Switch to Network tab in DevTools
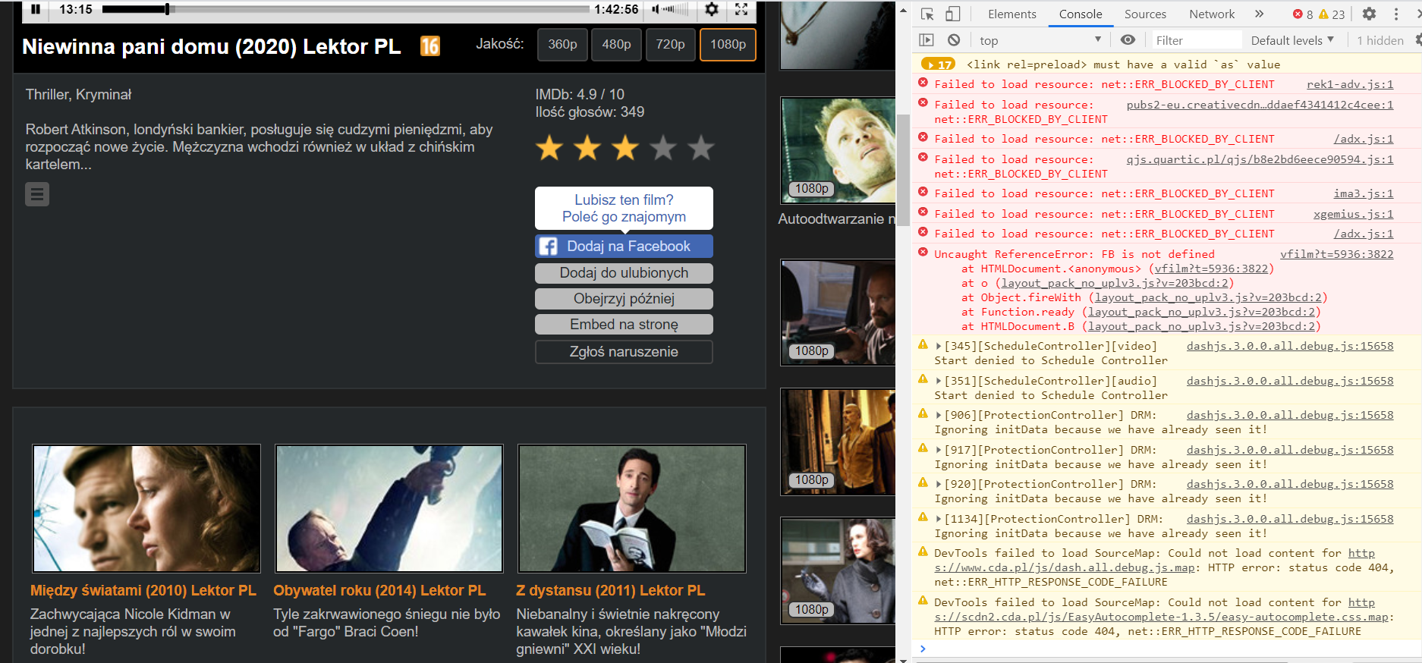1422x663 pixels. pos(1212,14)
